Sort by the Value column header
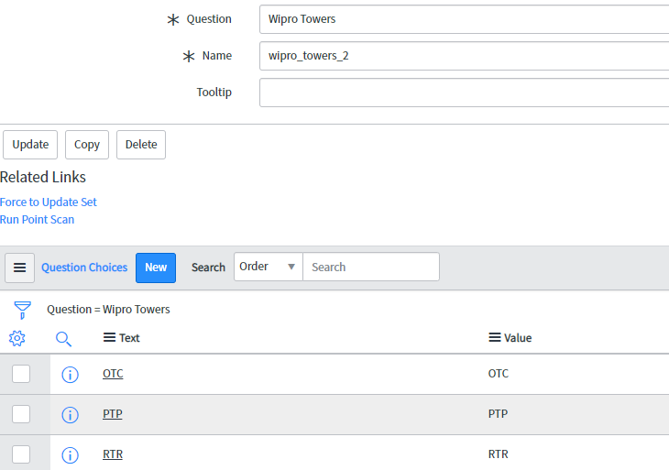Screen dimensions: 669x470 [518, 338]
